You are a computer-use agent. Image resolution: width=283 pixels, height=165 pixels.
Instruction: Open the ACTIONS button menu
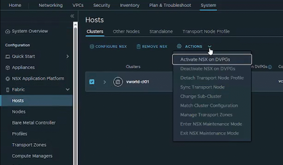(194, 47)
